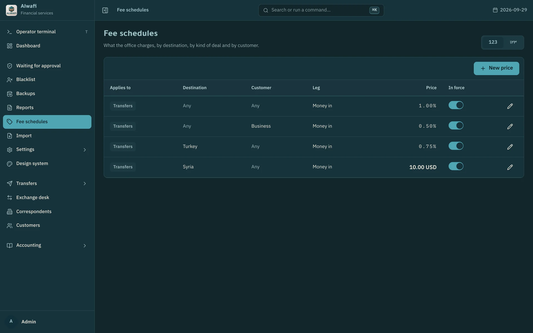533x333 pixels.
Task: Click the Business customer cell
Action: click(x=261, y=126)
